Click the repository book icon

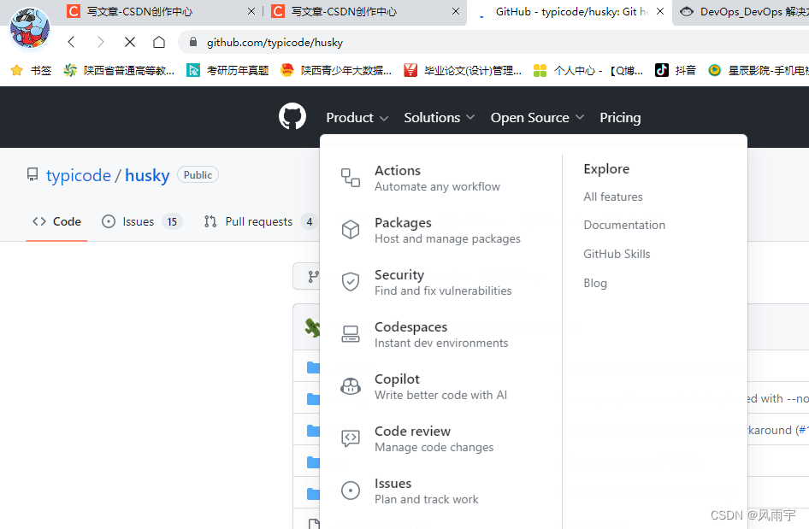coord(32,175)
